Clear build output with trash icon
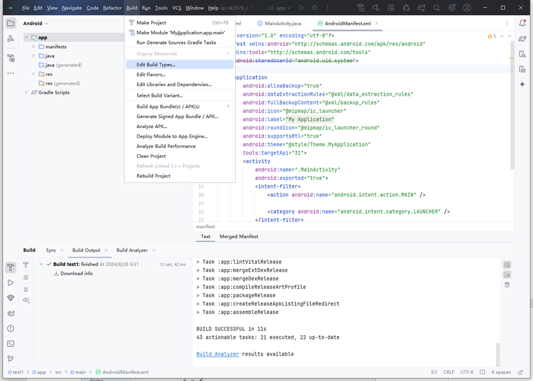This screenshot has height=381, width=533. [x=507, y=285]
